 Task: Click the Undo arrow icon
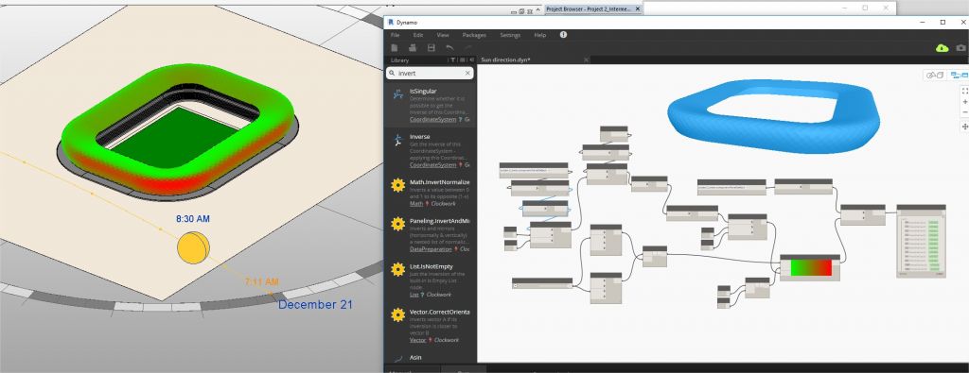(x=449, y=47)
